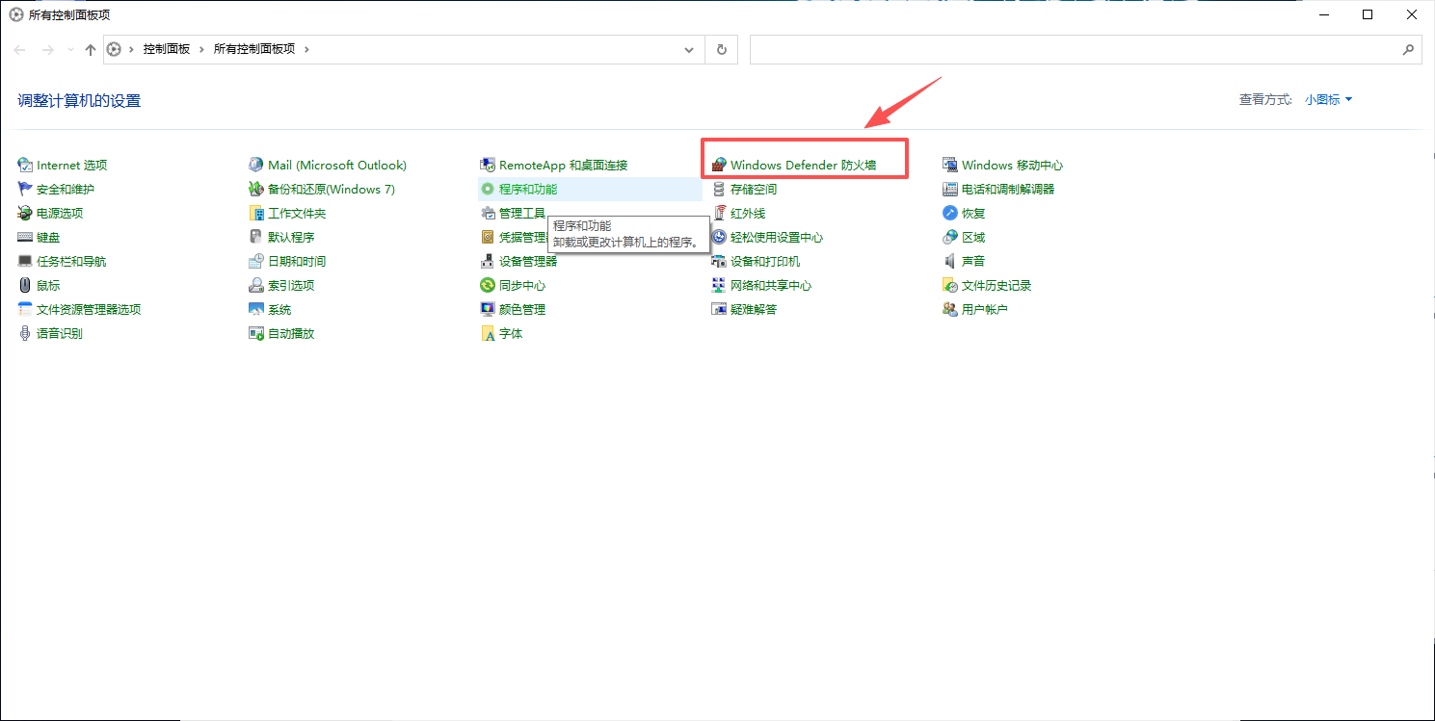Select the 控制面板 breadcrumb item

coord(167,49)
